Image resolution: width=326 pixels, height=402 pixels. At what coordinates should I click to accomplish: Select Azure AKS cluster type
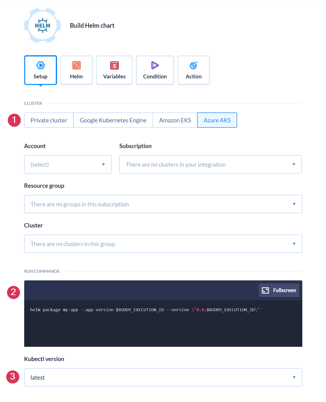point(217,120)
